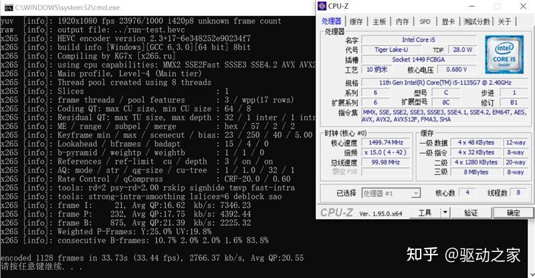Click the 20-way associativity value
The width and height of the screenshot is (535, 278).
pyautogui.click(x=516, y=162)
